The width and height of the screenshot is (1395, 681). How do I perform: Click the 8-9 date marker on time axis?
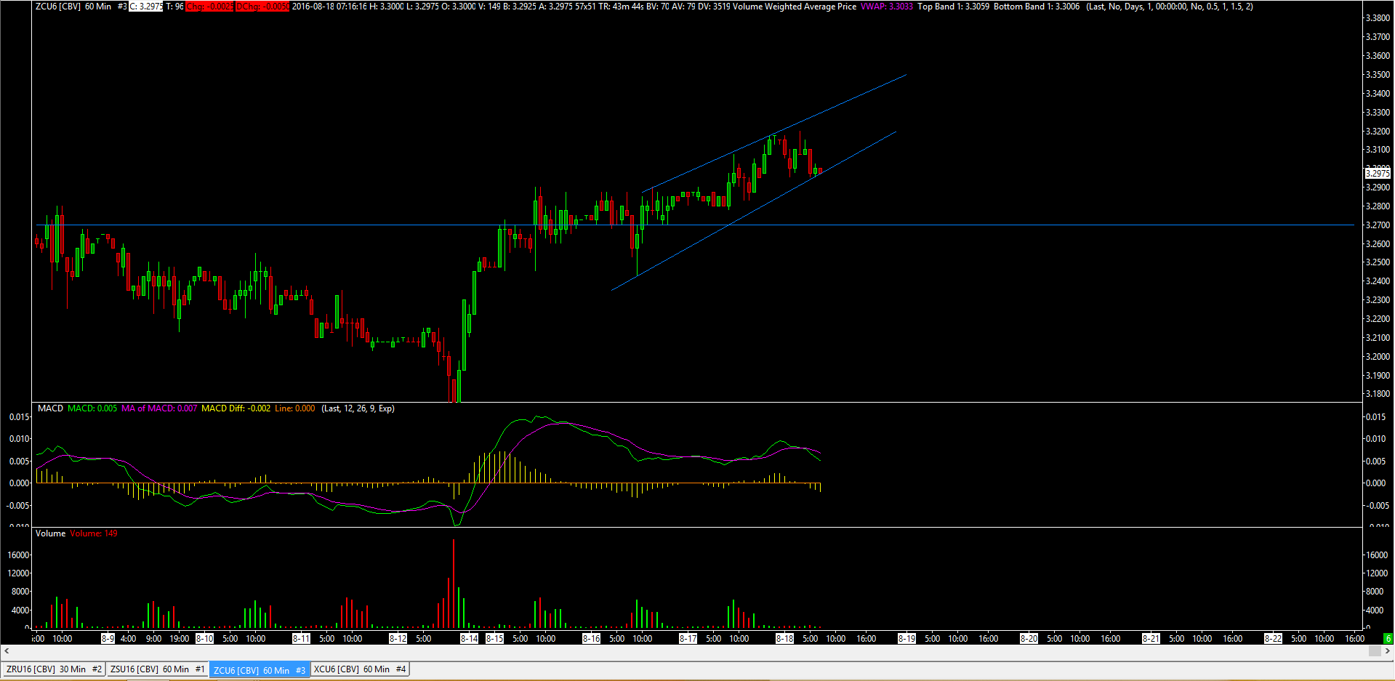(108, 639)
